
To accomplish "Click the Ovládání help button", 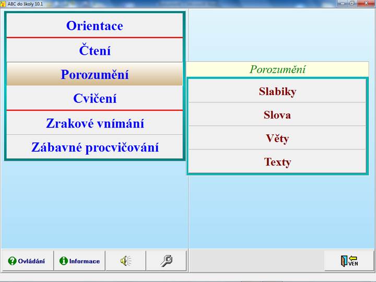I will click(27, 261).
